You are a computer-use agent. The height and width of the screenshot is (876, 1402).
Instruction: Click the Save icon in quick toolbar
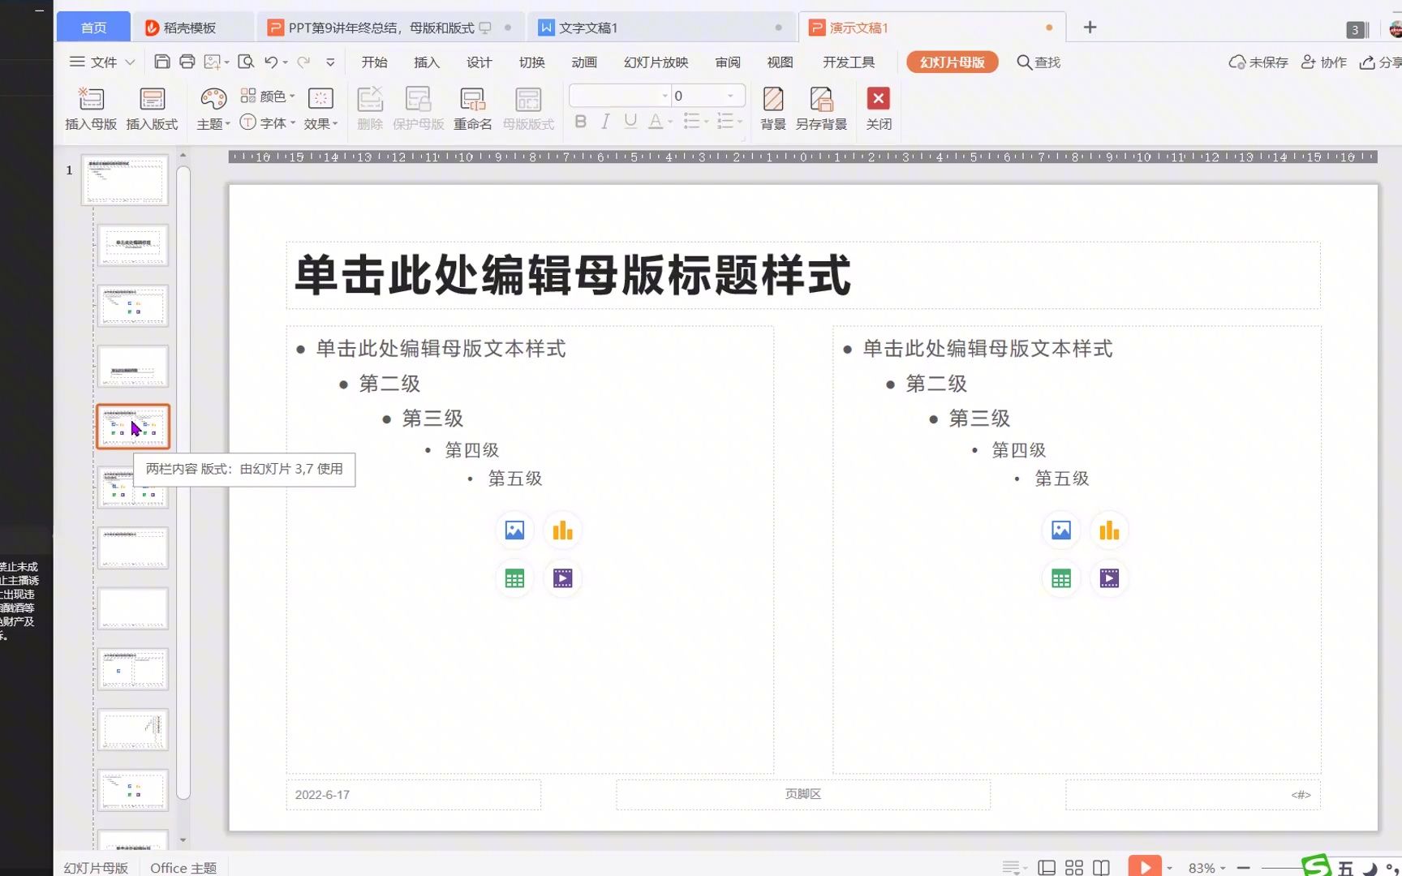[161, 62]
